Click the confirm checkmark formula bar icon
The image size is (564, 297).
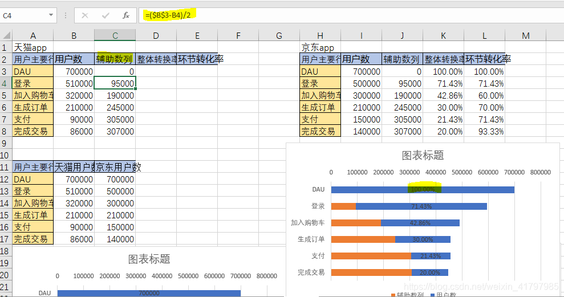(x=106, y=15)
